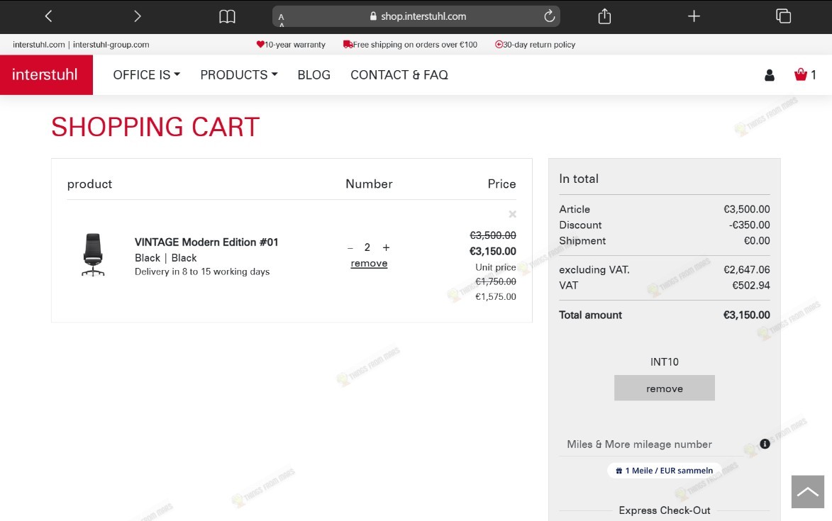
Task: Select the Discount -€350.00 value
Action: 749,225
